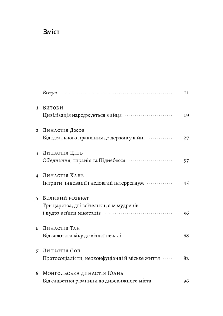
Task: Select chapter heading Династія Сон
Action: coord(62,251)
